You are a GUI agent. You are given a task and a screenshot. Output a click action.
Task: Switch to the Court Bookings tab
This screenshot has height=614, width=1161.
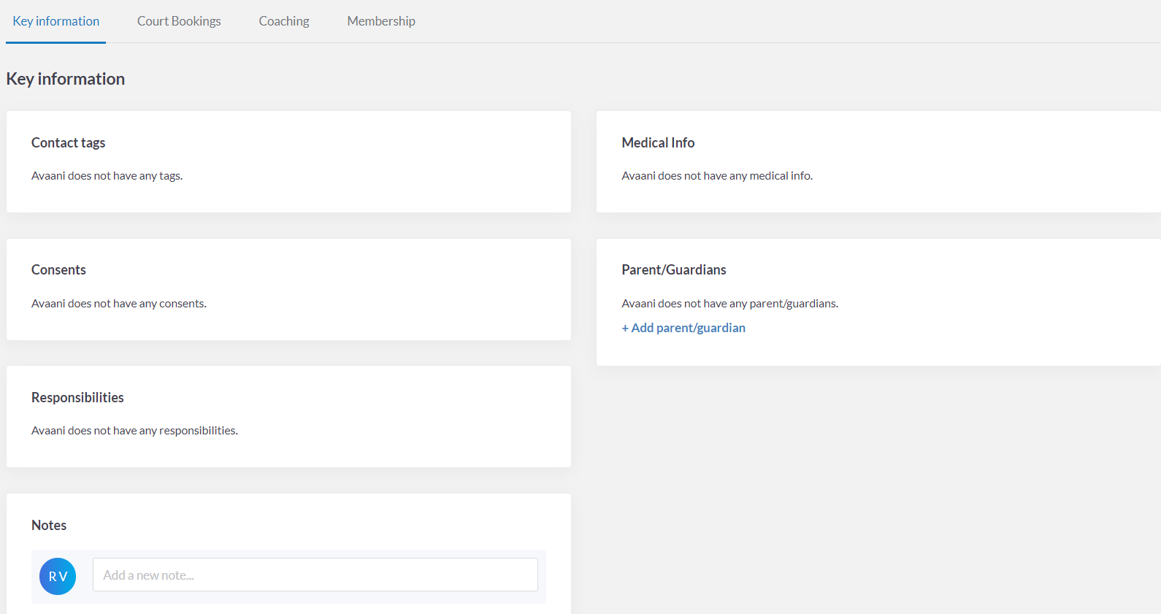pyautogui.click(x=179, y=21)
